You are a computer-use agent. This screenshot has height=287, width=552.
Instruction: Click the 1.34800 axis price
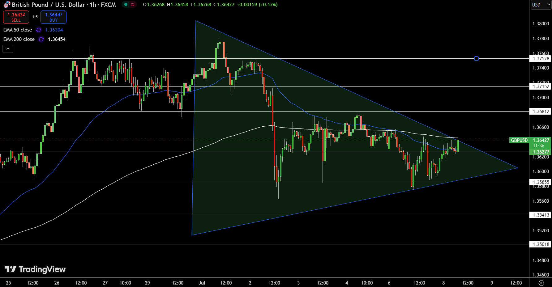coord(541,260)
